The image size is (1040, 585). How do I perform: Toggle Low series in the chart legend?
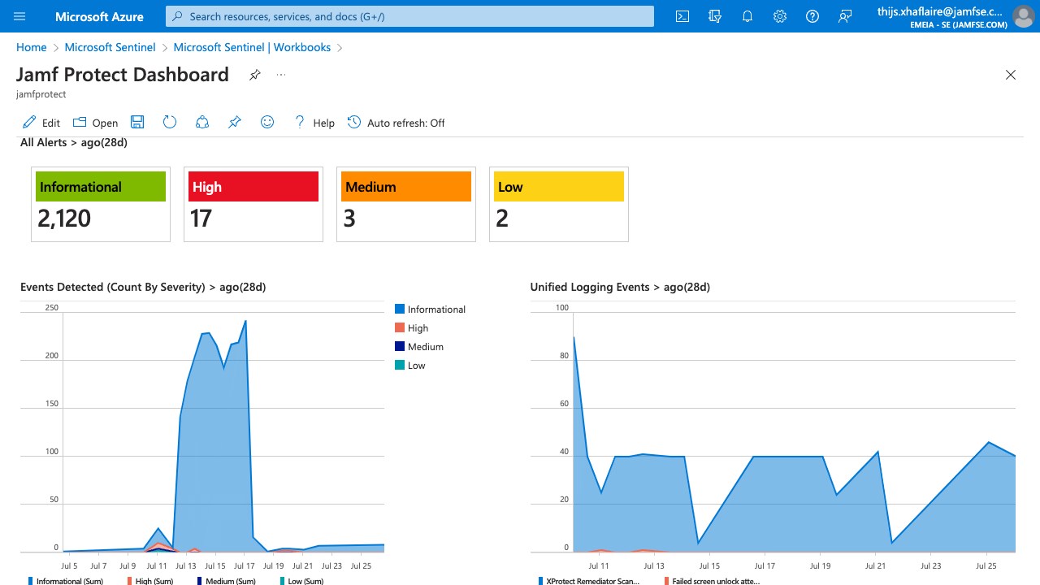[410, 366]
